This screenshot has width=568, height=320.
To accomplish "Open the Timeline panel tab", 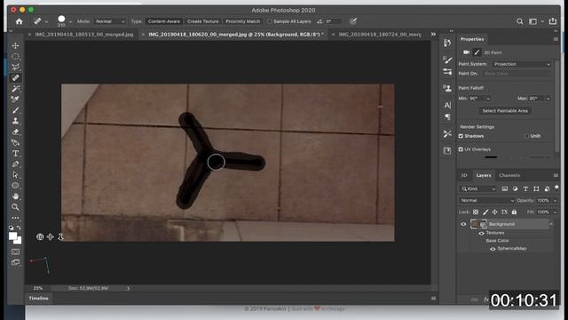I will pyautogui.click(x=39, y=299).
